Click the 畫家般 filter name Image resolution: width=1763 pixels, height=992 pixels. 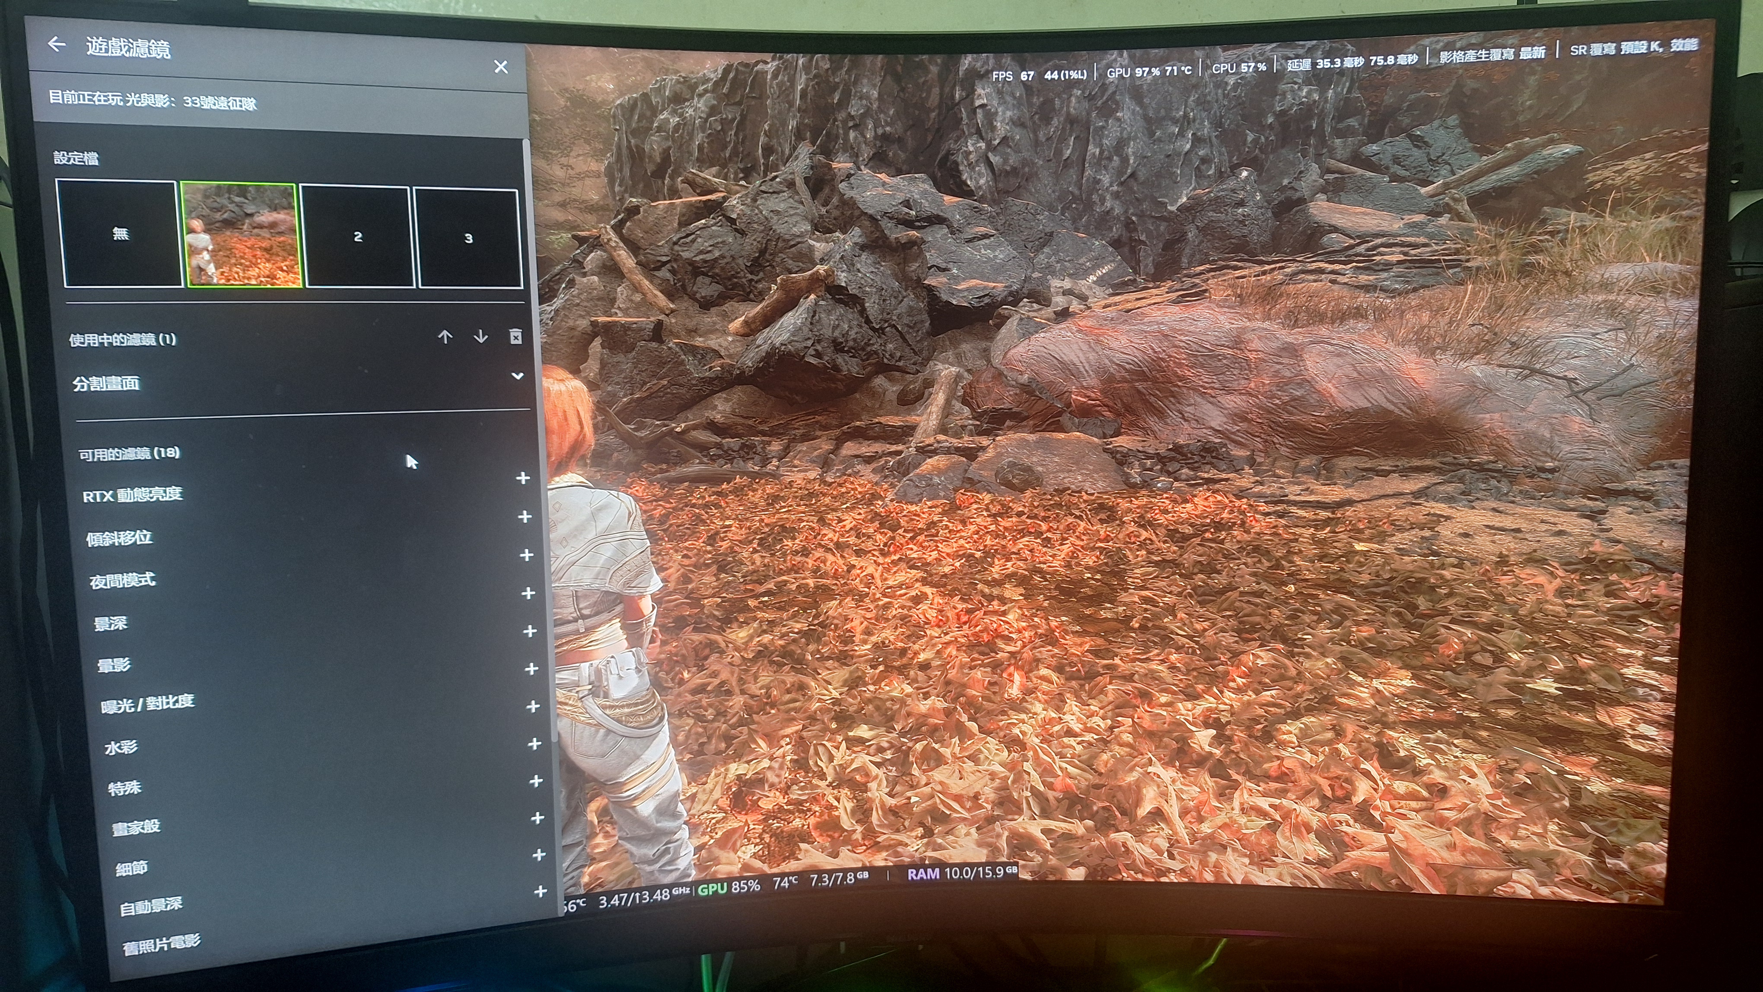[x=136, y=827]
